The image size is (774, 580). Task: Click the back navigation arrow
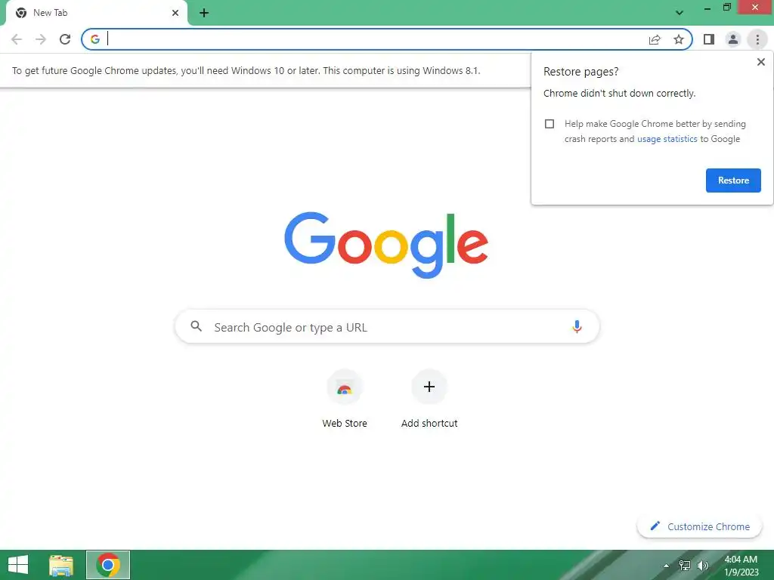(x=17, y=39)
